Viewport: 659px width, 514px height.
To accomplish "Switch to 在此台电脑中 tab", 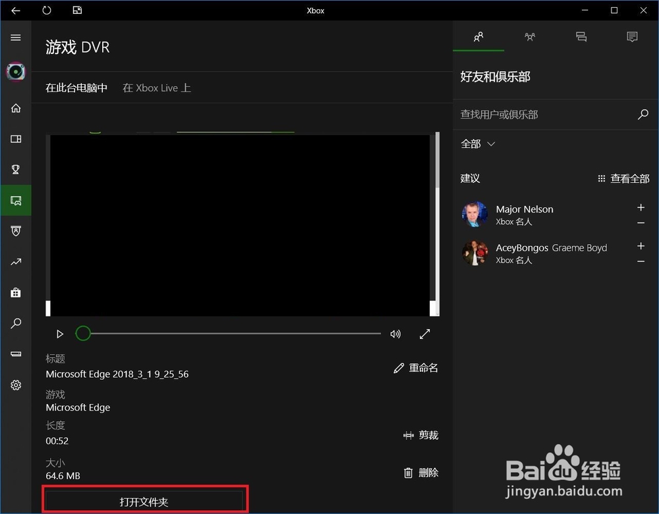I will coord(76,88).
